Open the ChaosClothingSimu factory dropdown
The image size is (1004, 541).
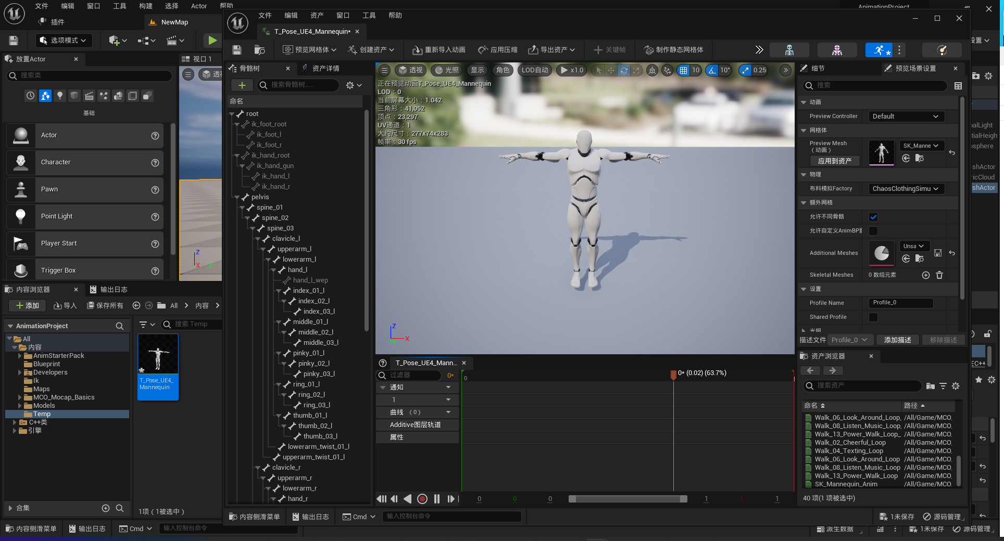coord(906,188)
